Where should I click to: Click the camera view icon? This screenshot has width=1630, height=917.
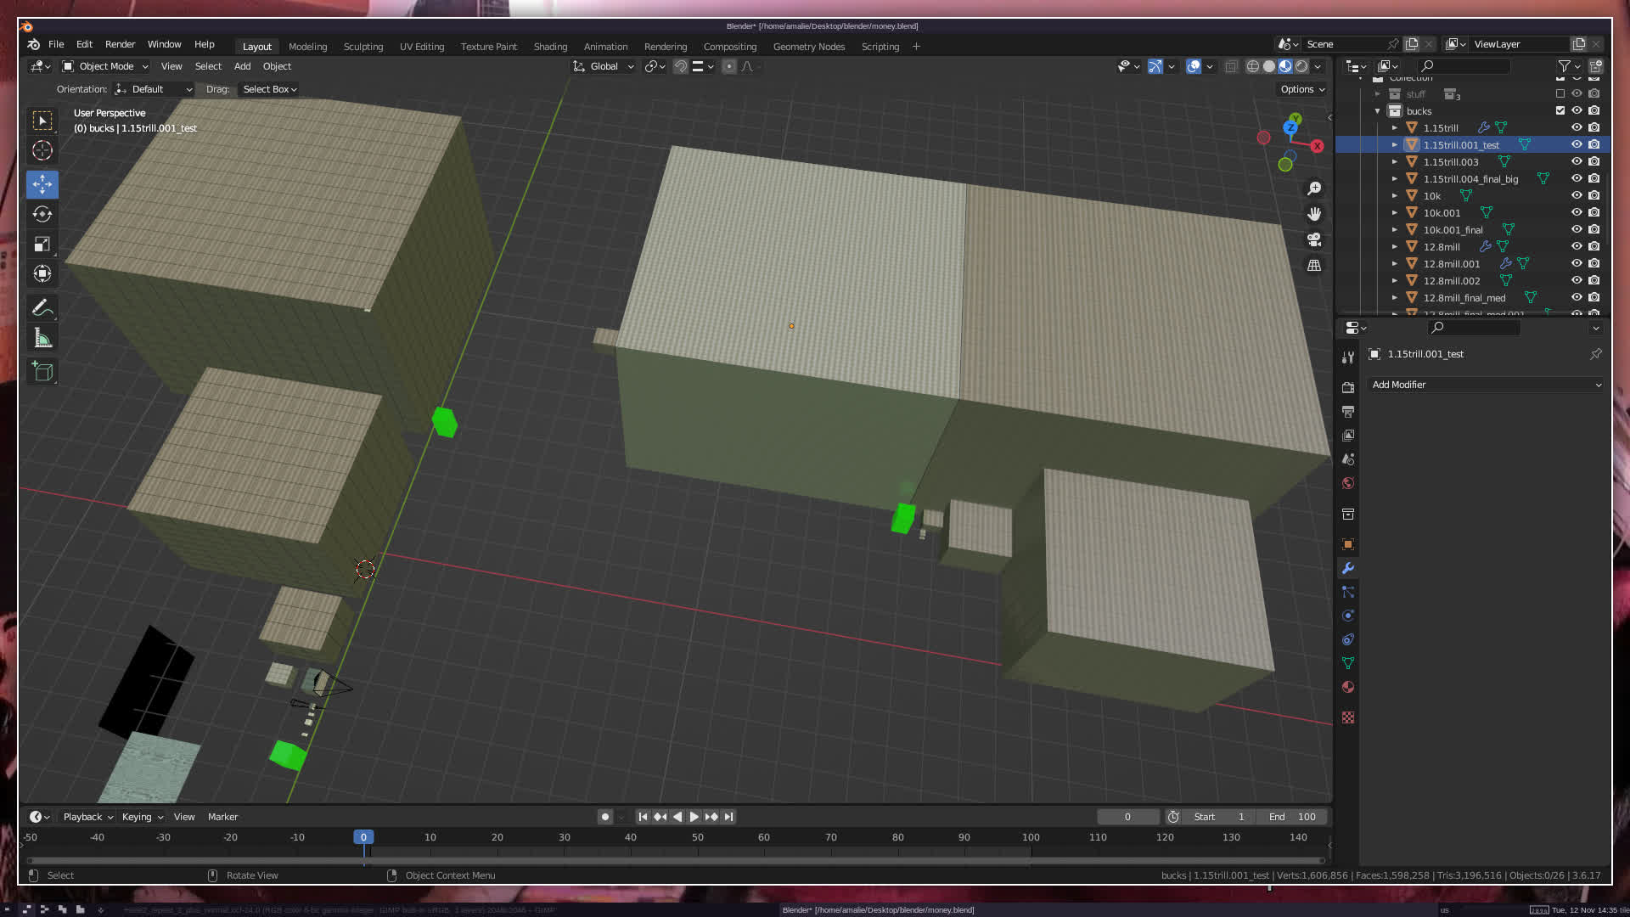click(x=1314, y=239)
